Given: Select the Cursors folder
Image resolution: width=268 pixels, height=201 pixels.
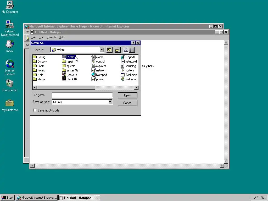Looking at the screenshot, I should (x=40, y=61).
